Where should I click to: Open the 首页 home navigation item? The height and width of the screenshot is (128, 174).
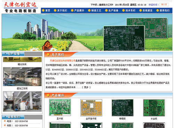[48, 10]
